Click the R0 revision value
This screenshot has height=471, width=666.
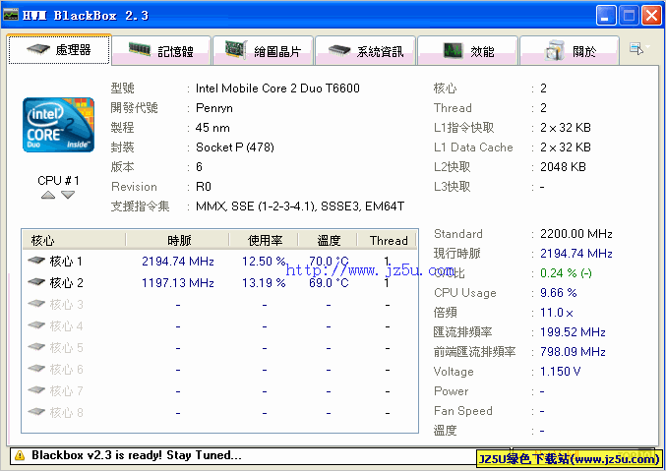tap(204, 187)
